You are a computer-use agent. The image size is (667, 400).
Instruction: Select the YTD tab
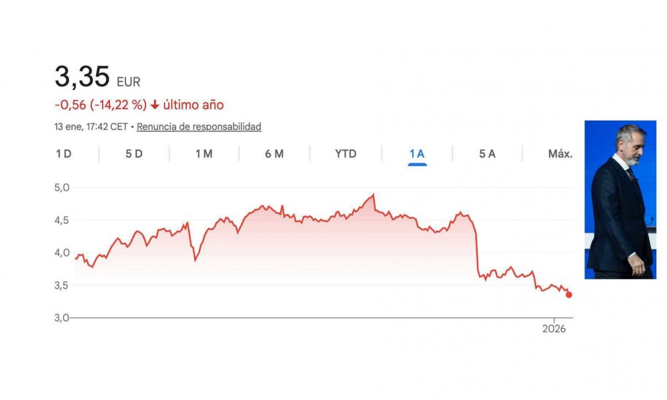point(346,154)
